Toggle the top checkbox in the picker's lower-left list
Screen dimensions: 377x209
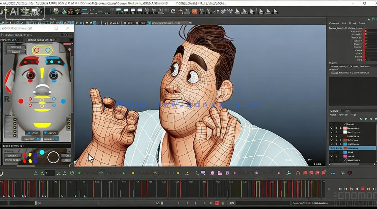15,120
